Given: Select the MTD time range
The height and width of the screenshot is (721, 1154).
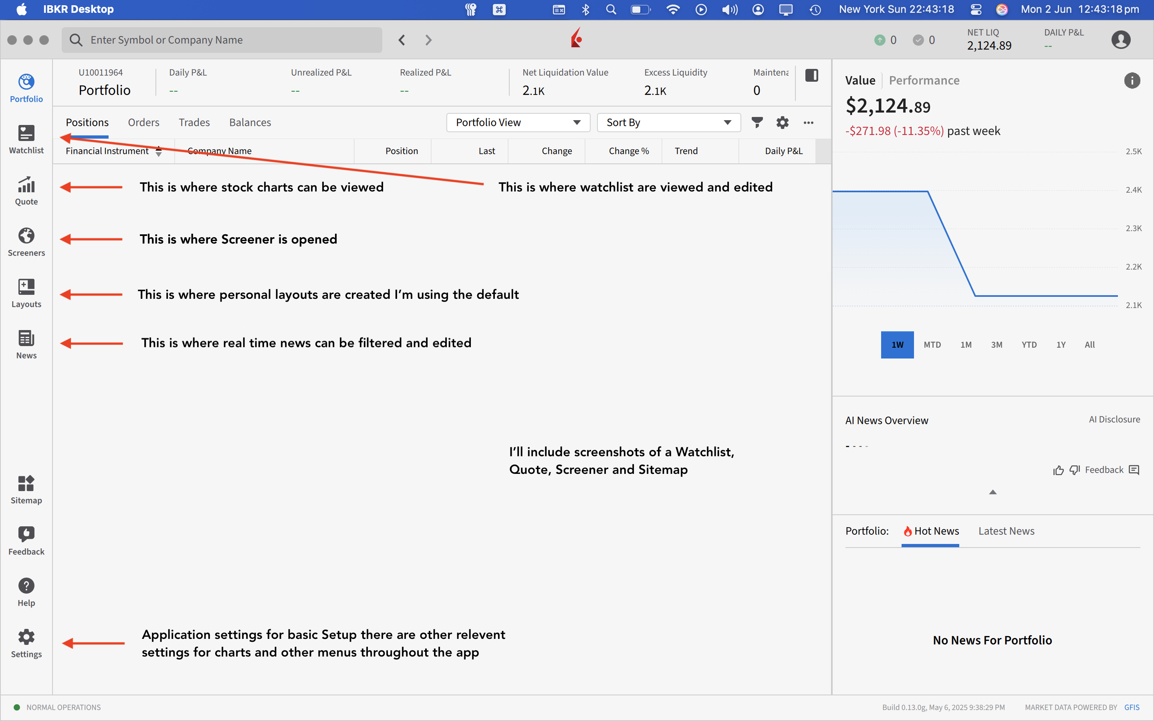Looking at the screenshot, I should tap(932, 345).
